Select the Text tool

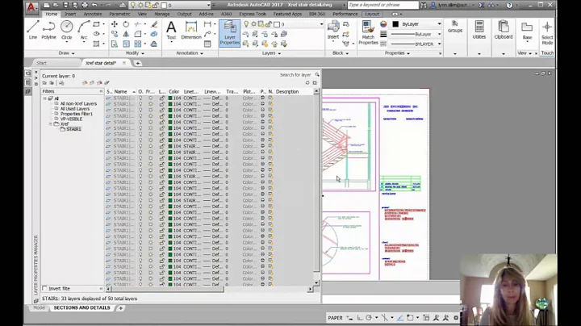171,30
